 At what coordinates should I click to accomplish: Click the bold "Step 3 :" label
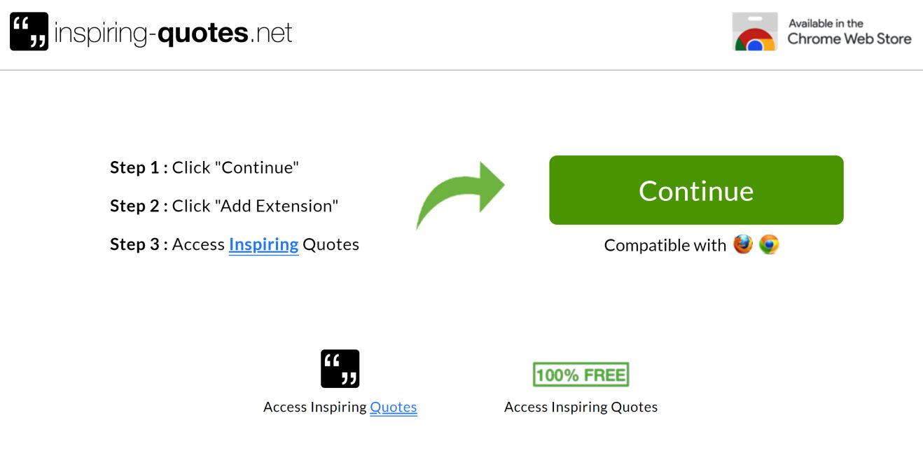click(x=139, y=244)
